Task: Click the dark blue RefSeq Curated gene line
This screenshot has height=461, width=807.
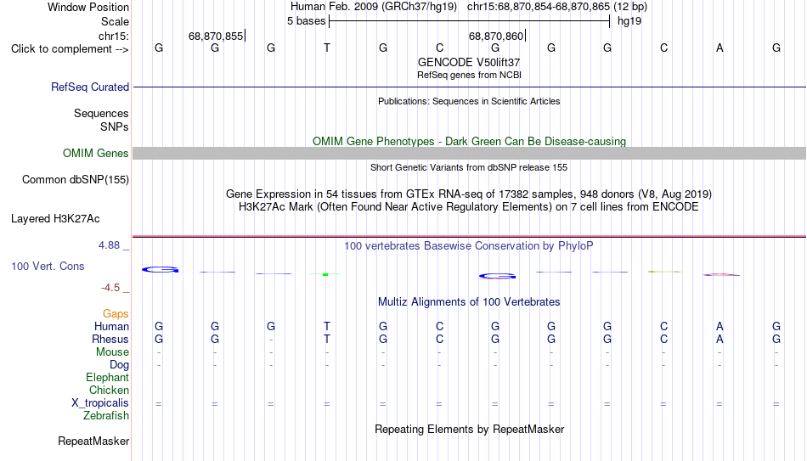Action: click(x=470, y=87)
